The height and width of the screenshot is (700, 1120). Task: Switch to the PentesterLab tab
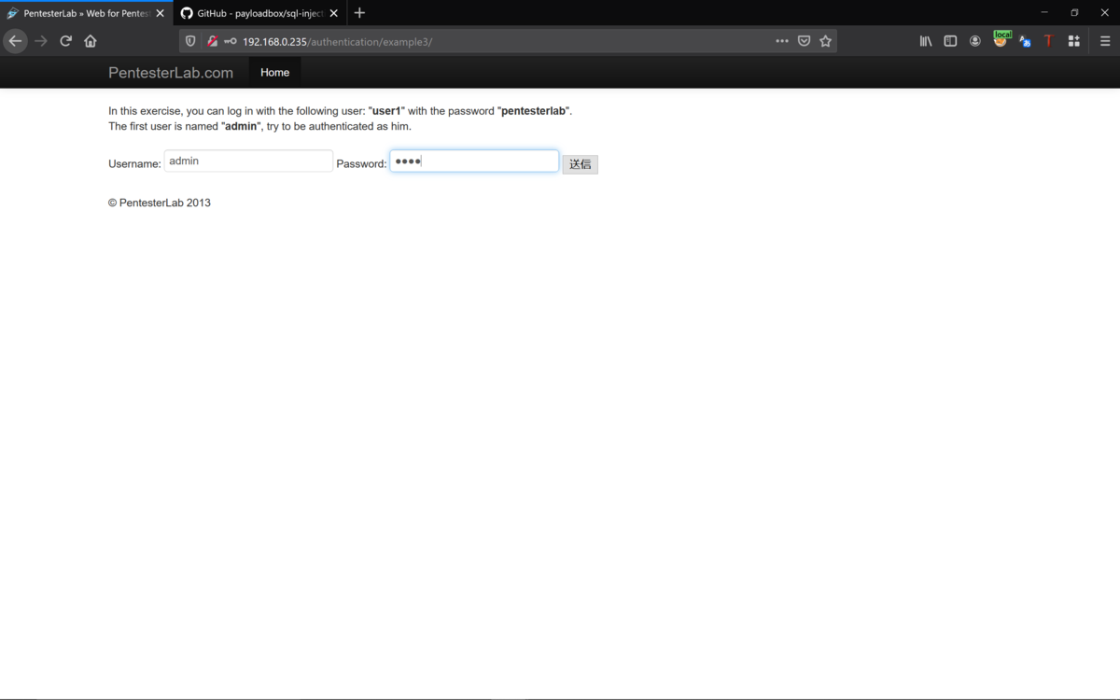click(x=86, y=13)
